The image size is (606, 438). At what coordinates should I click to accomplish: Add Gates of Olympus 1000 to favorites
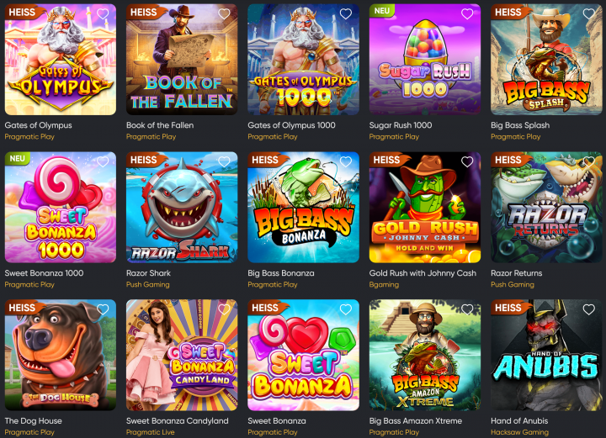[346, 14]
